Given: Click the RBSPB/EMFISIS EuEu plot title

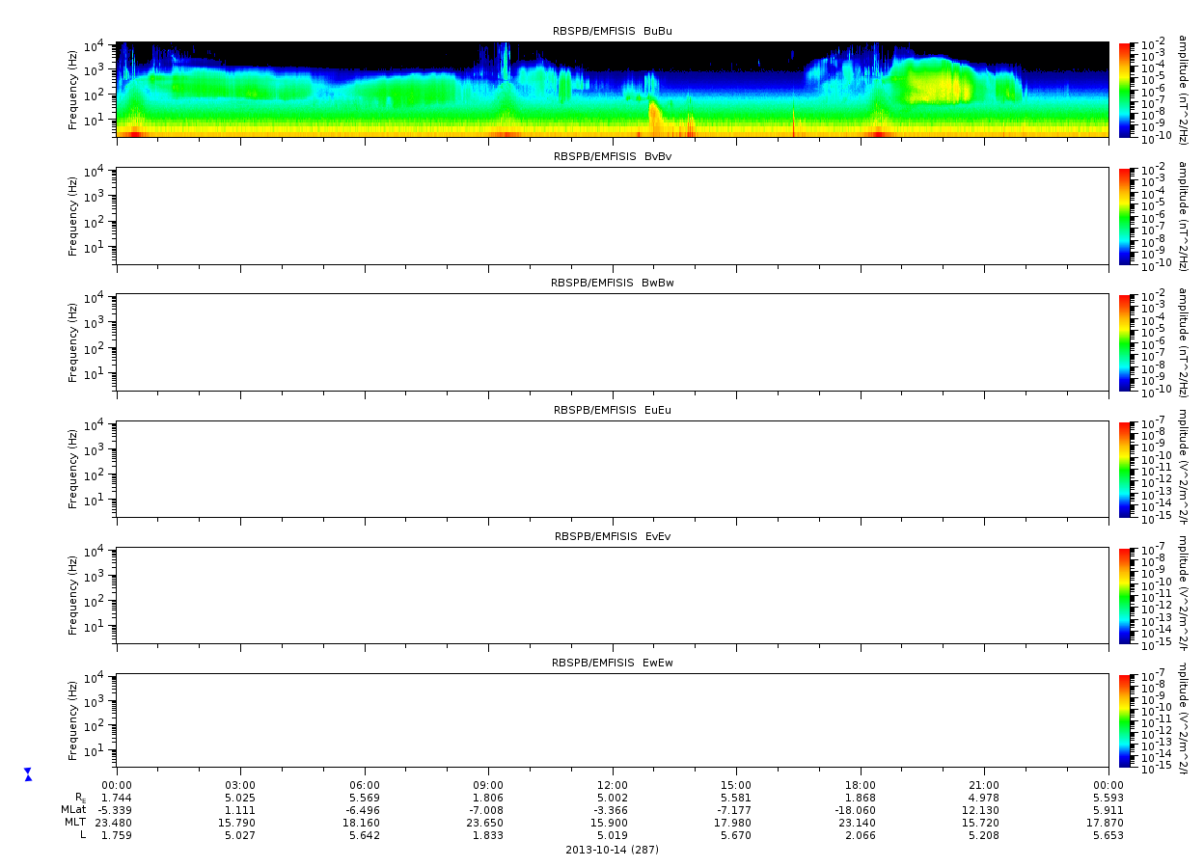Looking at the screenshot, I should [612, 410].
